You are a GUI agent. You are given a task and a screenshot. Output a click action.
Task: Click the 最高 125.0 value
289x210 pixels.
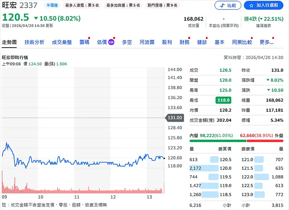(x=225, y=90)
